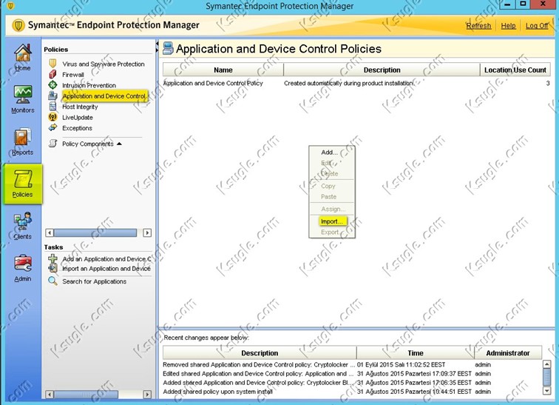Click the Intrusion Prevention icon
Screen dimensions: 559x405
pyautogui.click(x=52, y=85)
